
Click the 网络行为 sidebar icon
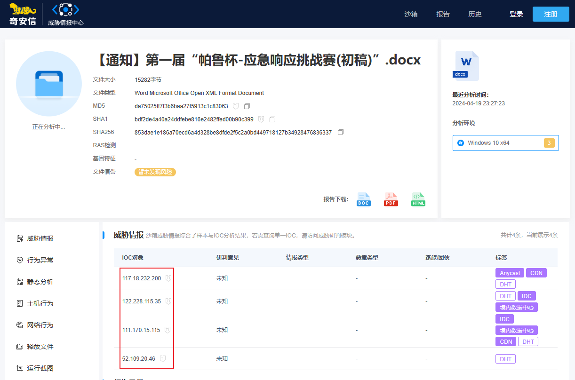pos(20,325)
